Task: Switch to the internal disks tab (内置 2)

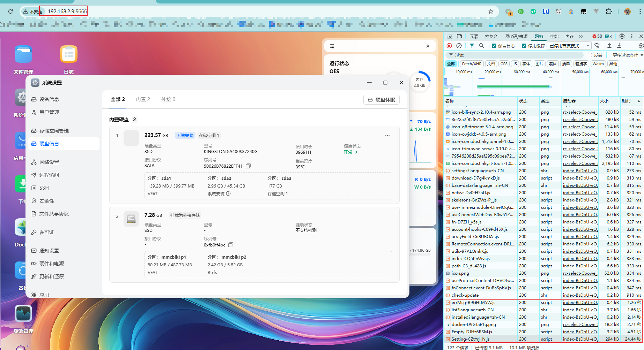Action: tap(143, 99)
